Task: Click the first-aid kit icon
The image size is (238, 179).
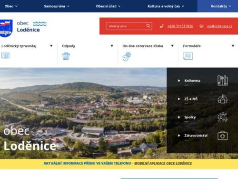Action: pos(223,136)
